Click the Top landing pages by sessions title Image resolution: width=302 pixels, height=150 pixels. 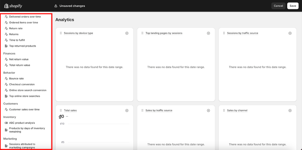point(164,33)
